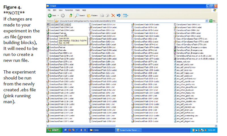Open the File menu
The image size is (227, 136).
pyautogui.click(x=49, y=10)
